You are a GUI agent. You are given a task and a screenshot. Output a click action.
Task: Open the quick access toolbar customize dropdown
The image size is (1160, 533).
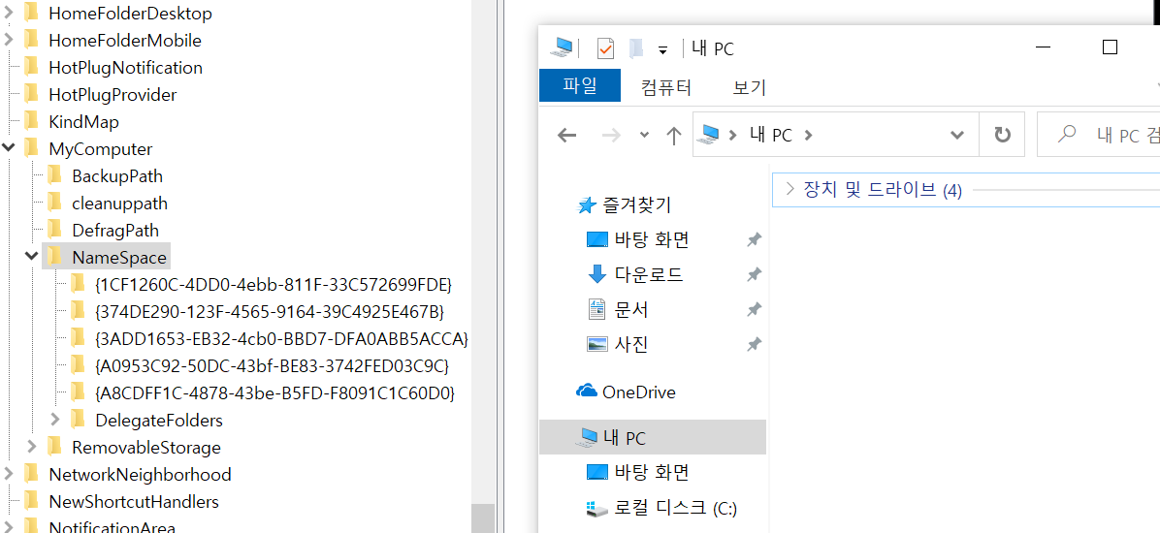(662, 49)
